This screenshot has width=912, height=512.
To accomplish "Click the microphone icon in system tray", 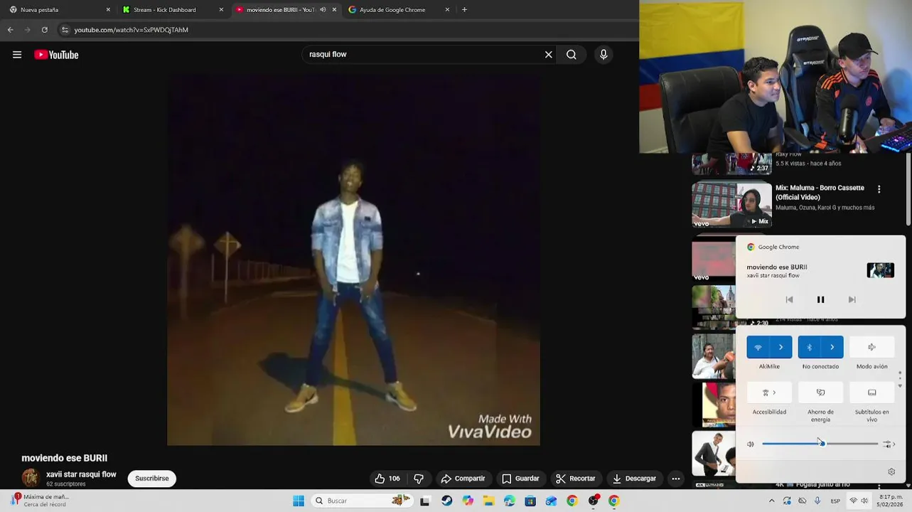I will click(817, 501).
